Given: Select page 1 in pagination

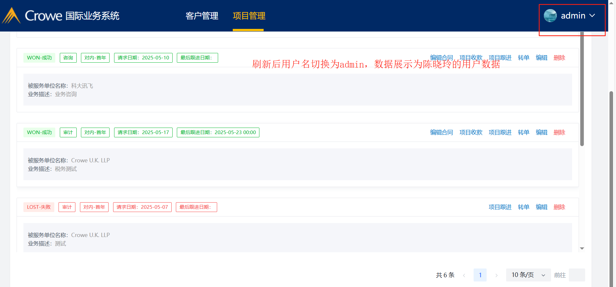Looking at the screenshot, I should [x=480, y=275].
